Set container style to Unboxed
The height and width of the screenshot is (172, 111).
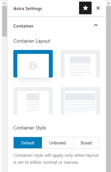coord(58,143)
